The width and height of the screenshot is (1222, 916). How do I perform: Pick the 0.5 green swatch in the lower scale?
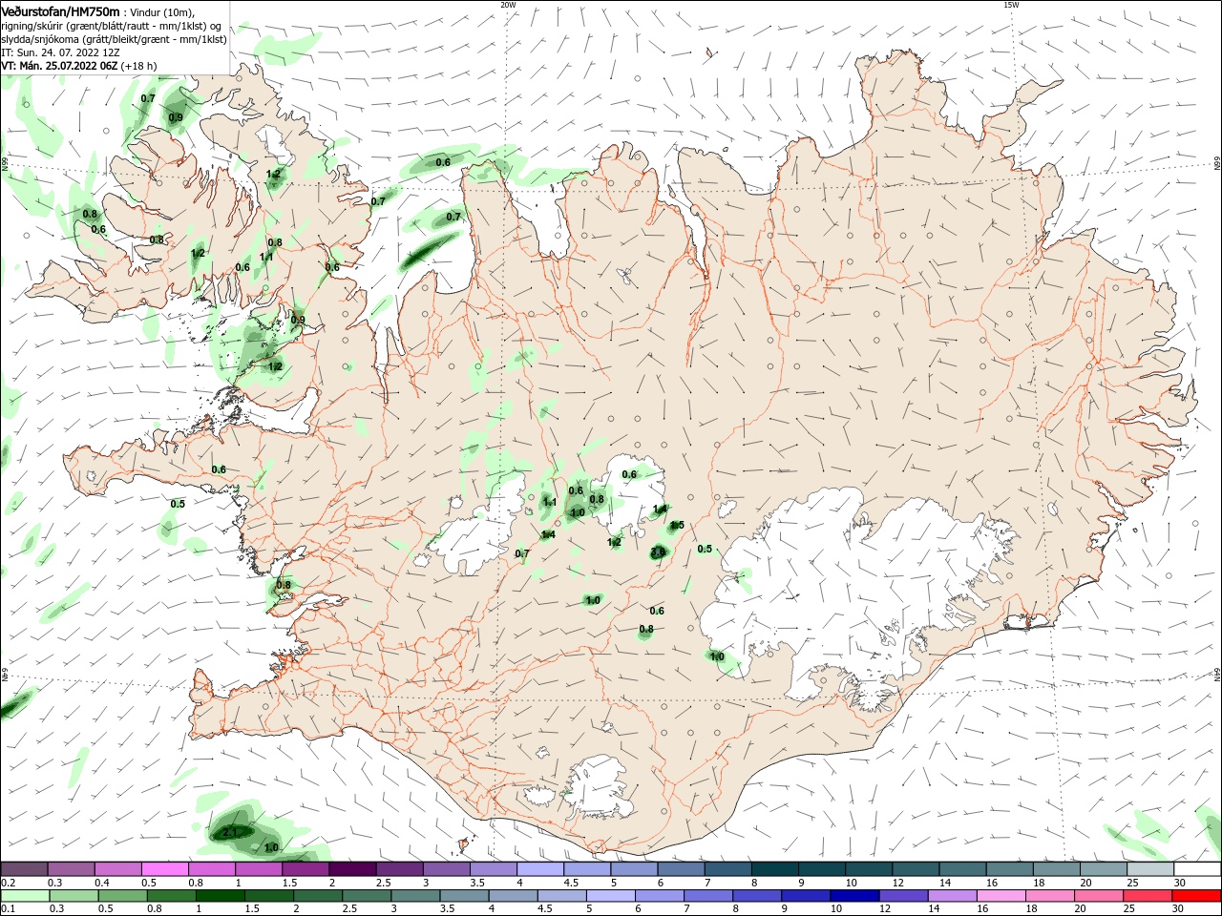pos(122,896)
